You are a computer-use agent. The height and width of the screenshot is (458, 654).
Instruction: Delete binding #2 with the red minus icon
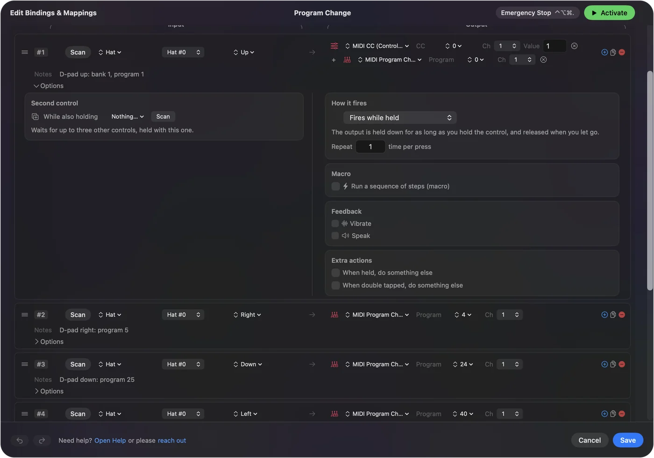(622, 315)
